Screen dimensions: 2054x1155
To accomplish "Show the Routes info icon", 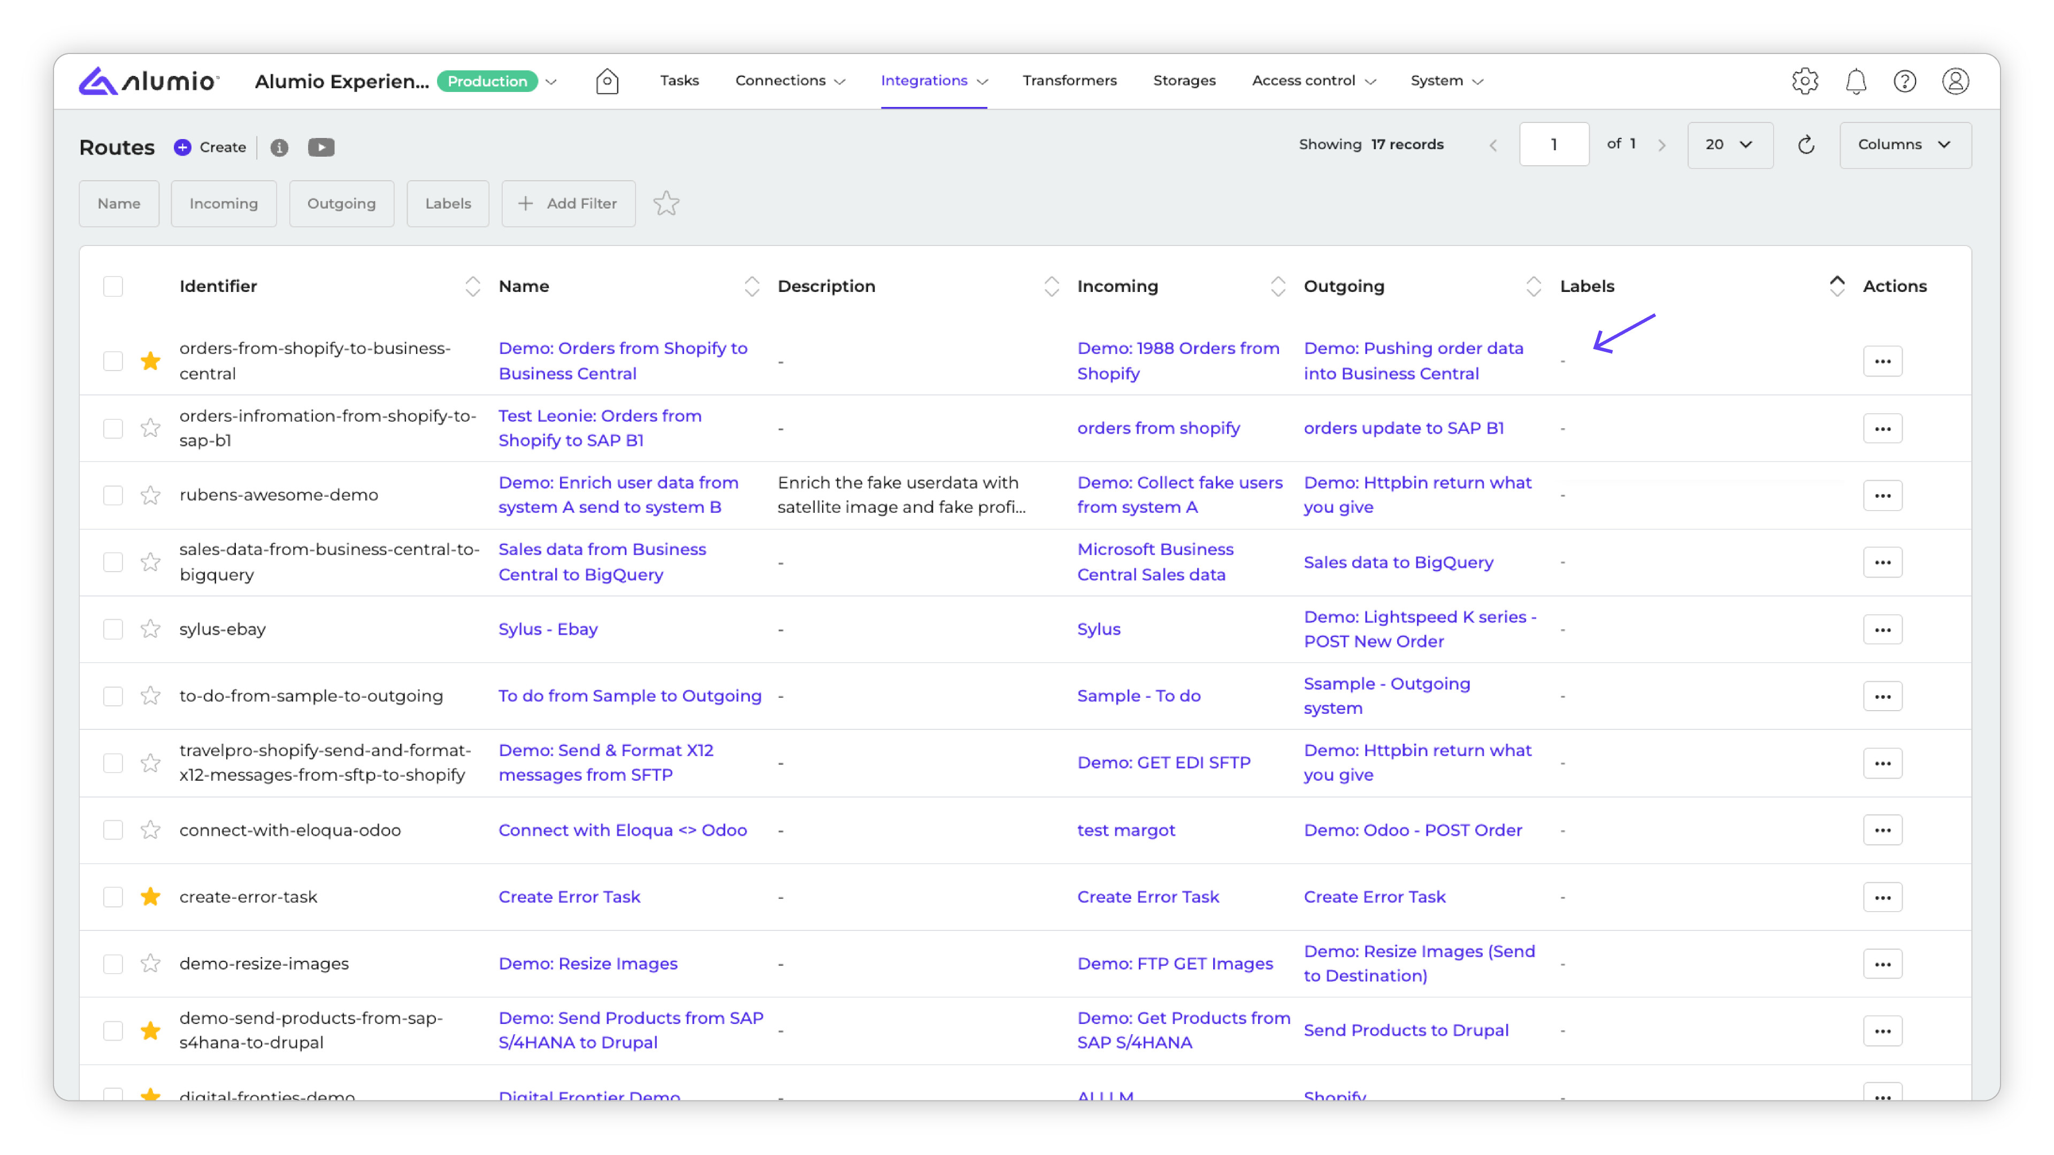I will [279, 148].
